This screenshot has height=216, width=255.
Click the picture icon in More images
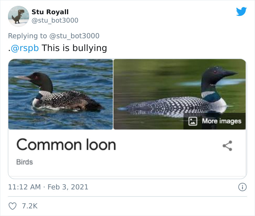tap(193, 121)
